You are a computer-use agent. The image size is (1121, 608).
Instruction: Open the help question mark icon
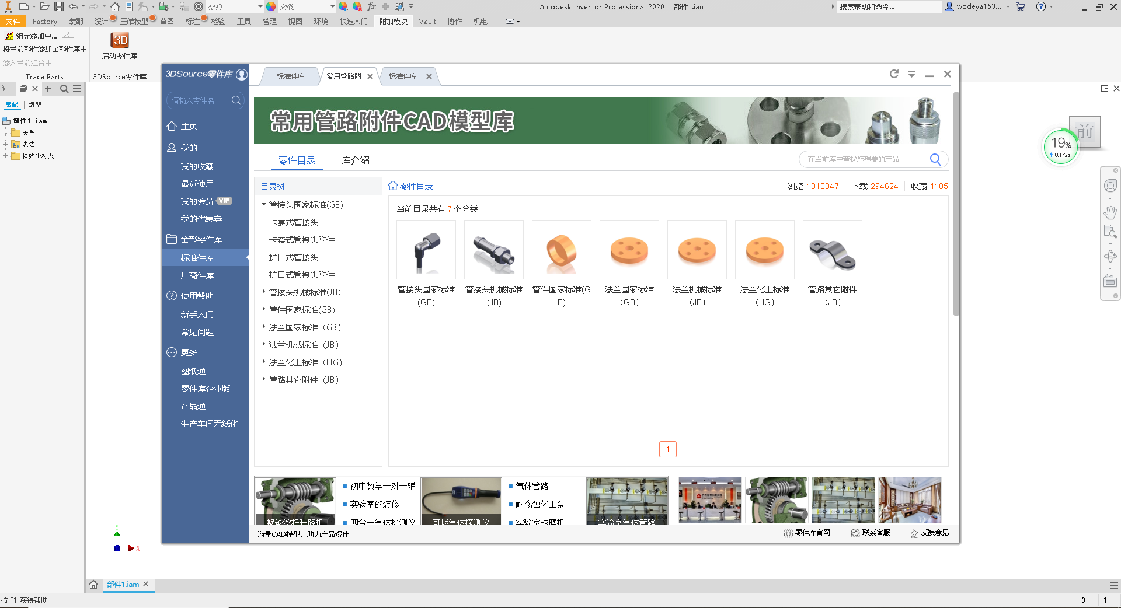pos(1040,6)
